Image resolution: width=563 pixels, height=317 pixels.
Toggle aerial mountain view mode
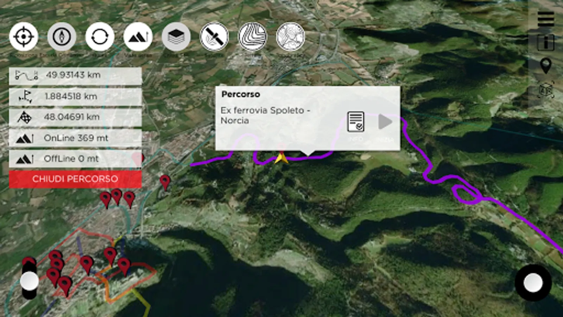coord(138,37)
